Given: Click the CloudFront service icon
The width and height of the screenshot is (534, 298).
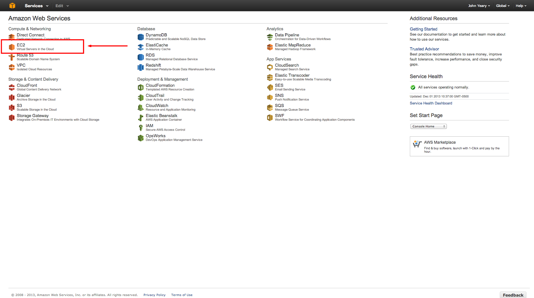Looking at the screenshot, I should pyautogui.click(x=12, y=87).
